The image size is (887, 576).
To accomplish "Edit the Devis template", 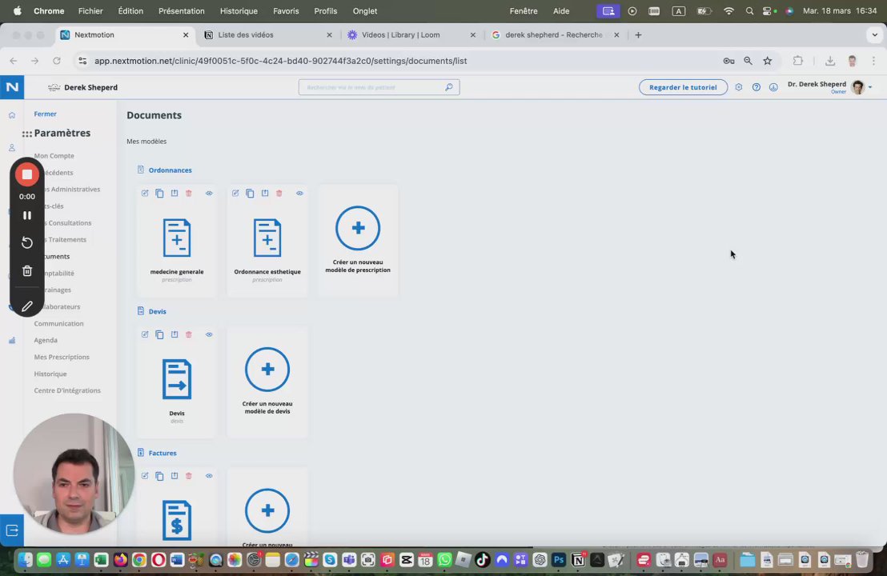I will point(145,334).
